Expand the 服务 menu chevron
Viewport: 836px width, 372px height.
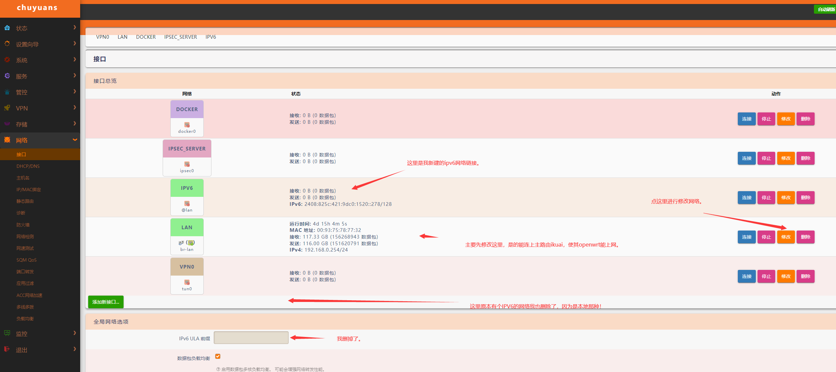tap(75, 75)
